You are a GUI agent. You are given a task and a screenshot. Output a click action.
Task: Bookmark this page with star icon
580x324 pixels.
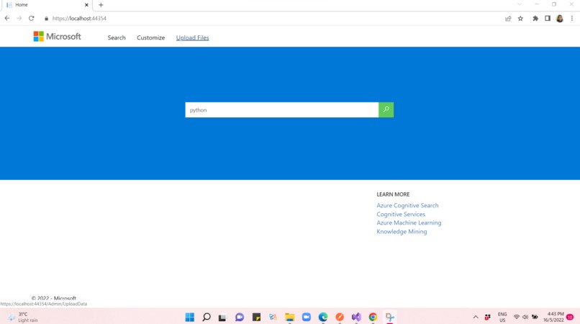click(520, 19)
